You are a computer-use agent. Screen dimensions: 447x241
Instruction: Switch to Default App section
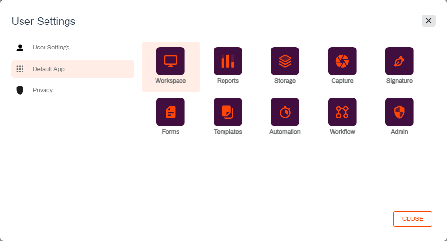pos(73,69)
